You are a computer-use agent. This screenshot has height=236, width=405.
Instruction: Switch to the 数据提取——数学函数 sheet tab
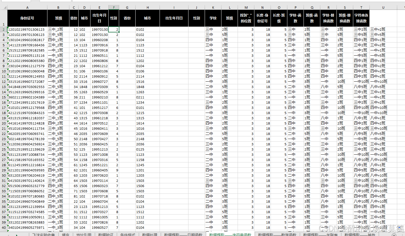(278, 234)
